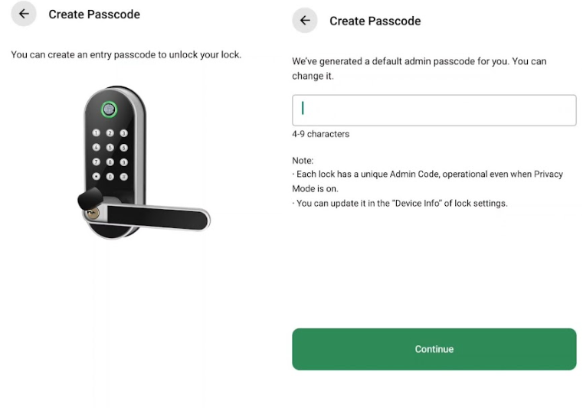This screenshot has height=408, width=583.
Task: Click the left 'Create Passcode' title
Action: (x=94, y=14)
